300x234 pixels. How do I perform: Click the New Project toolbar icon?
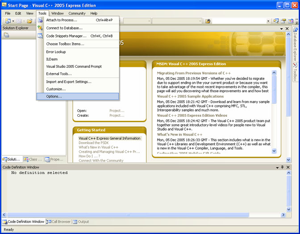(8, 21)
